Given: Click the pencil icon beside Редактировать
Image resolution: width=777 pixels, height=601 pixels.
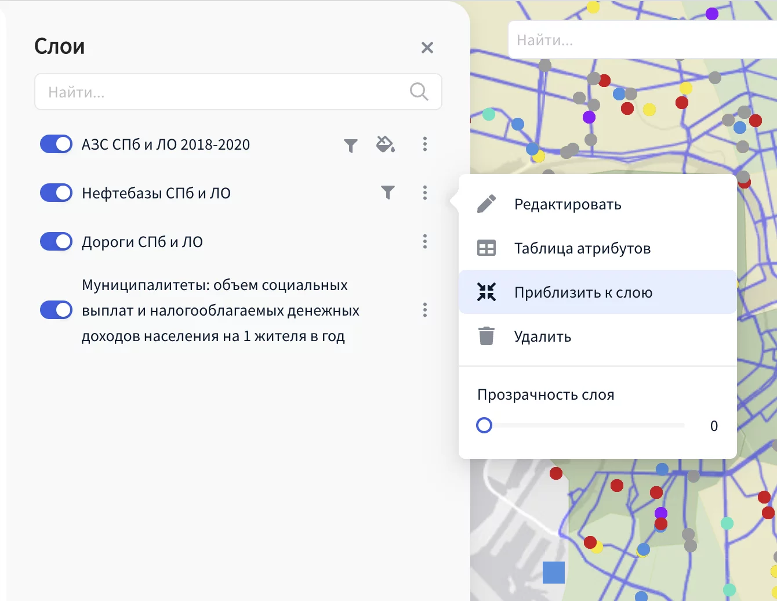Looking at the screenshot, I should point(486,204).
